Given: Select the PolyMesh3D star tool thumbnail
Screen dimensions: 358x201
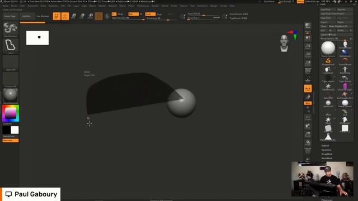Looking at the screenshot, I should (x=328, y=87).
